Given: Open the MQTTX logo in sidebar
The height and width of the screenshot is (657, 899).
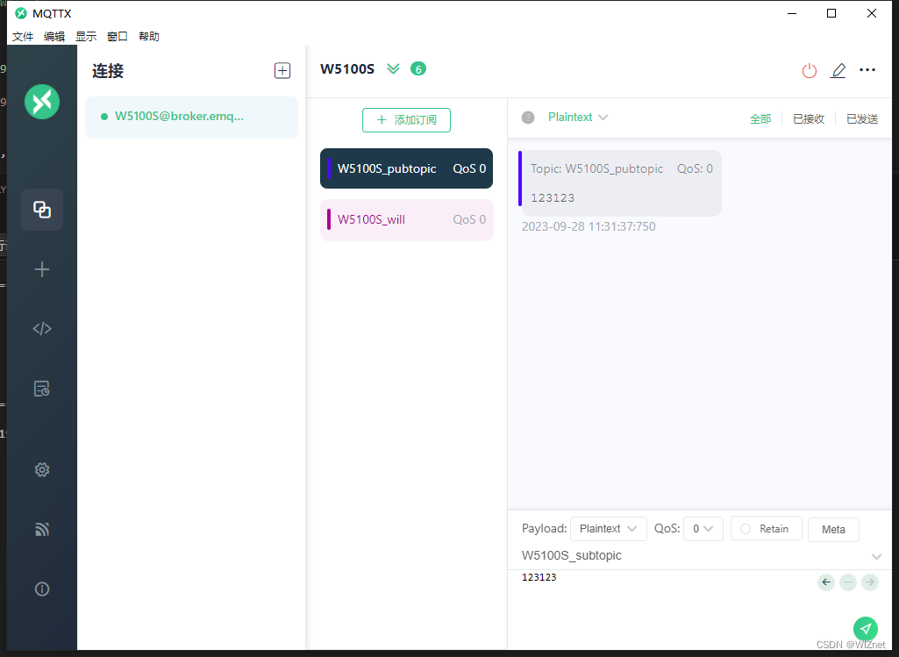Looking at the screenshot, I should tap(42, 102).
